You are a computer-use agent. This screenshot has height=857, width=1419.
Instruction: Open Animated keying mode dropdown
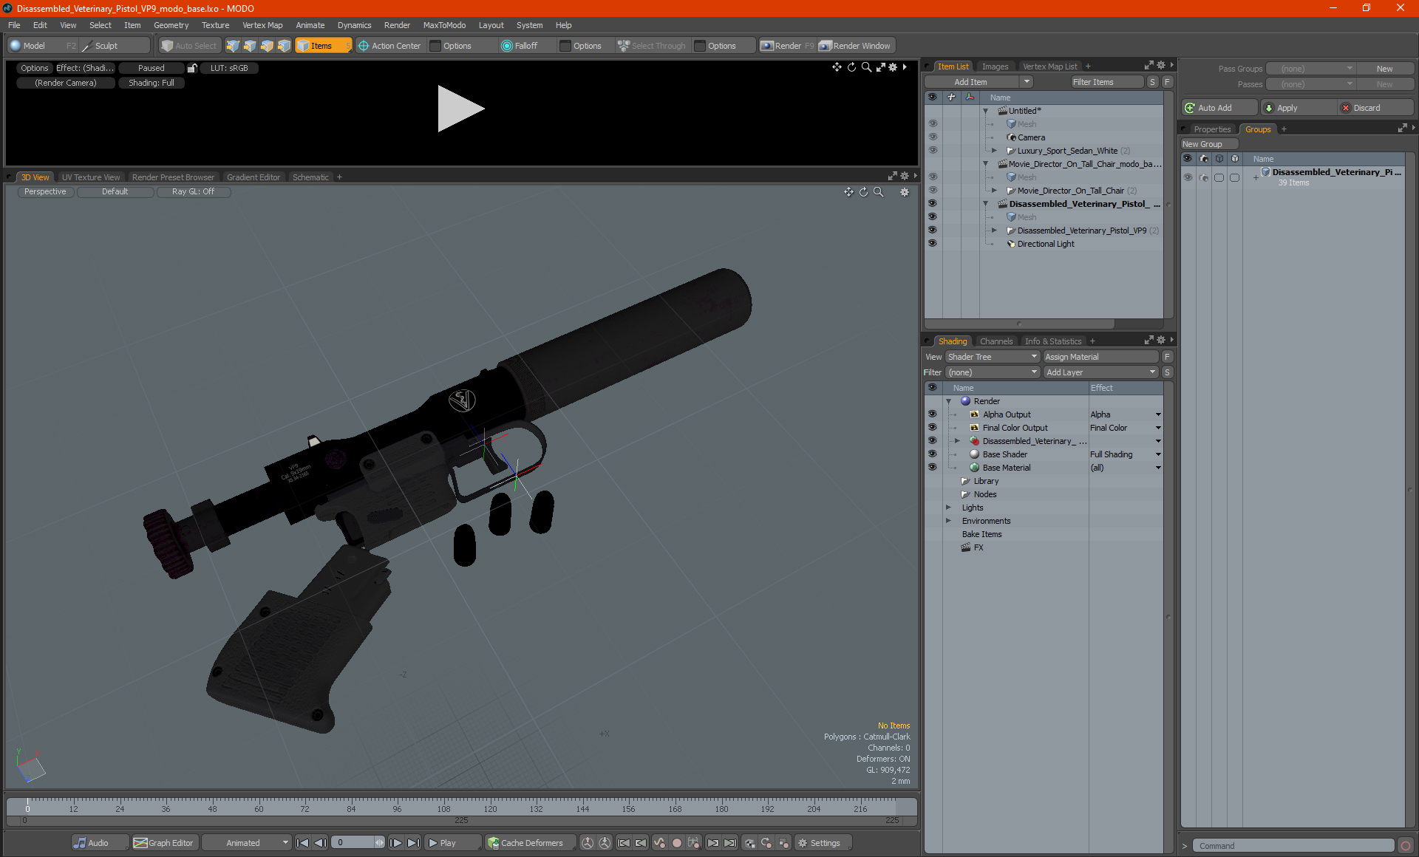pyautogui.click(x=247, y=843)
